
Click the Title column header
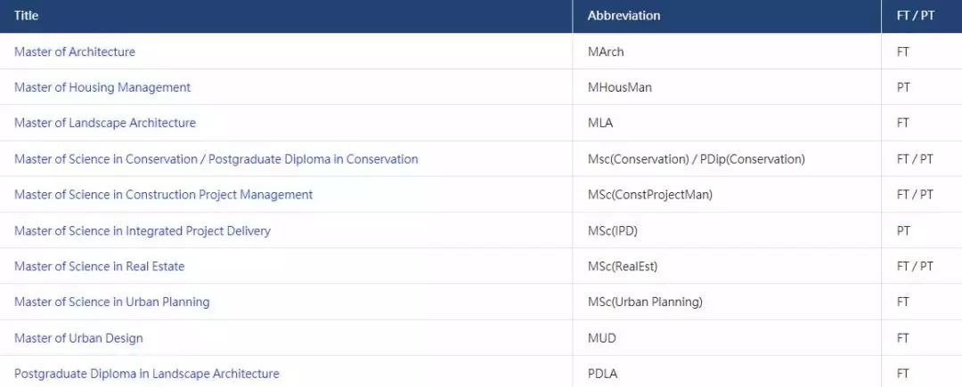pos(27,16)
